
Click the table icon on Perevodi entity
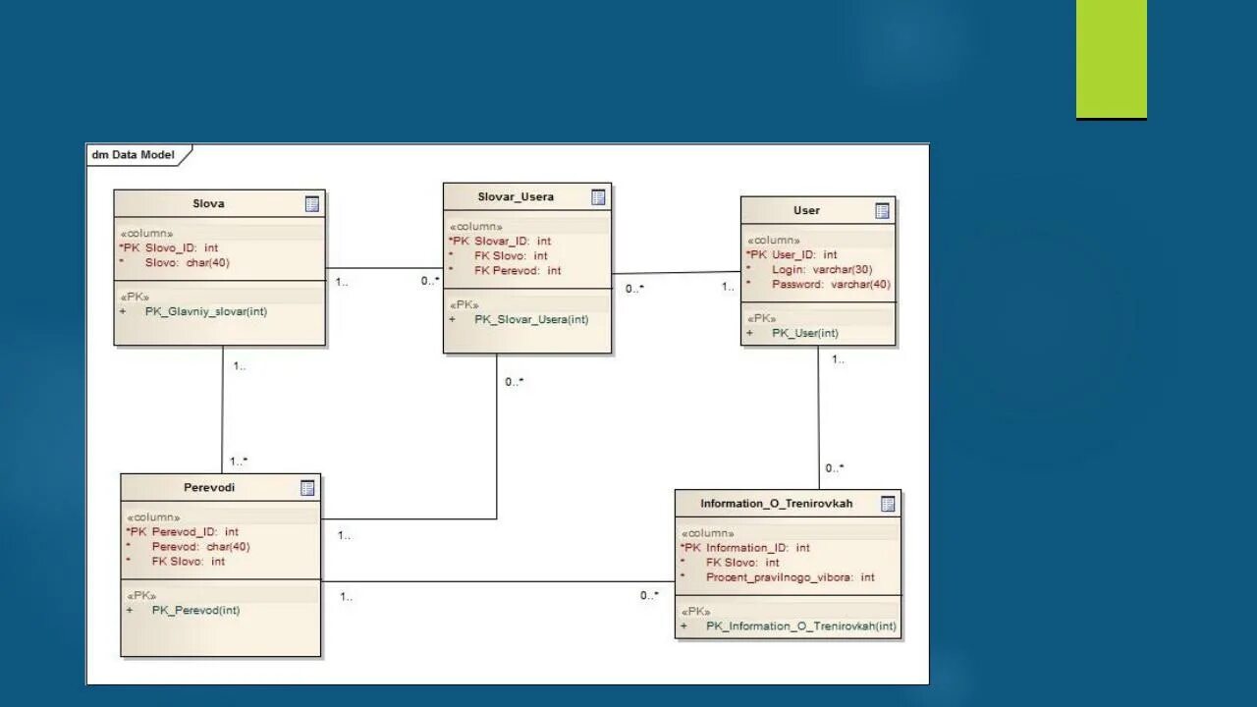click(307, 488)
